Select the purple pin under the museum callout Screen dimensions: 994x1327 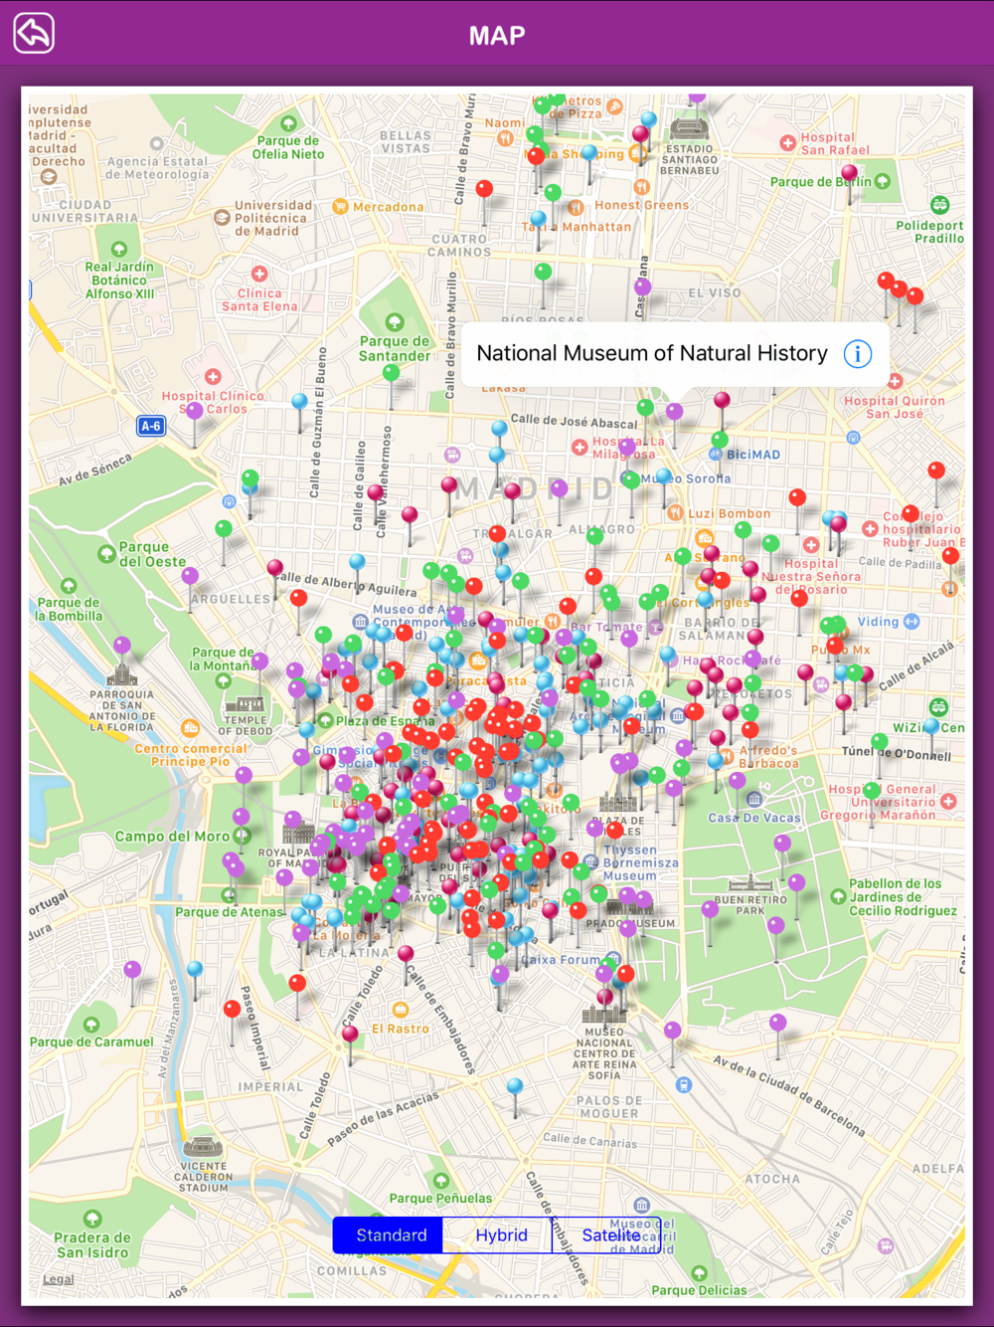[675, 412]
